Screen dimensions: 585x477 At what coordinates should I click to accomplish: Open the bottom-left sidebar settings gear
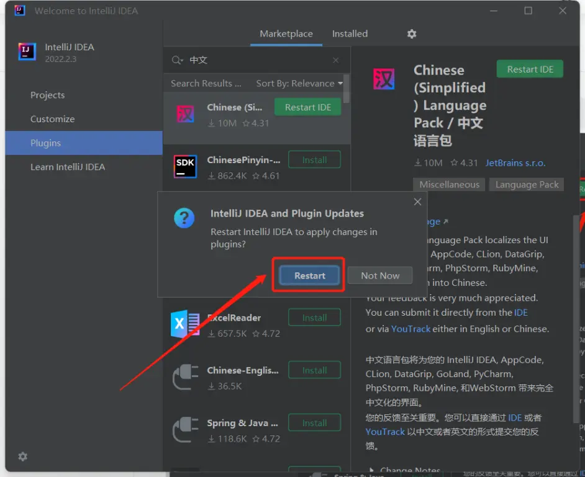23,457
